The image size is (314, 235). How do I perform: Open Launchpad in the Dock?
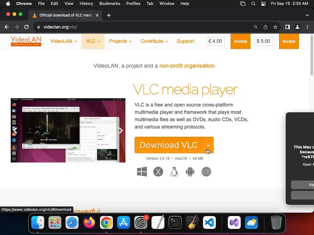(55, 222)
